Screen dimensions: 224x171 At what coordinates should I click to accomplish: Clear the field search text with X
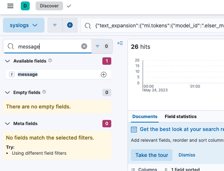[x=84, y=46]
